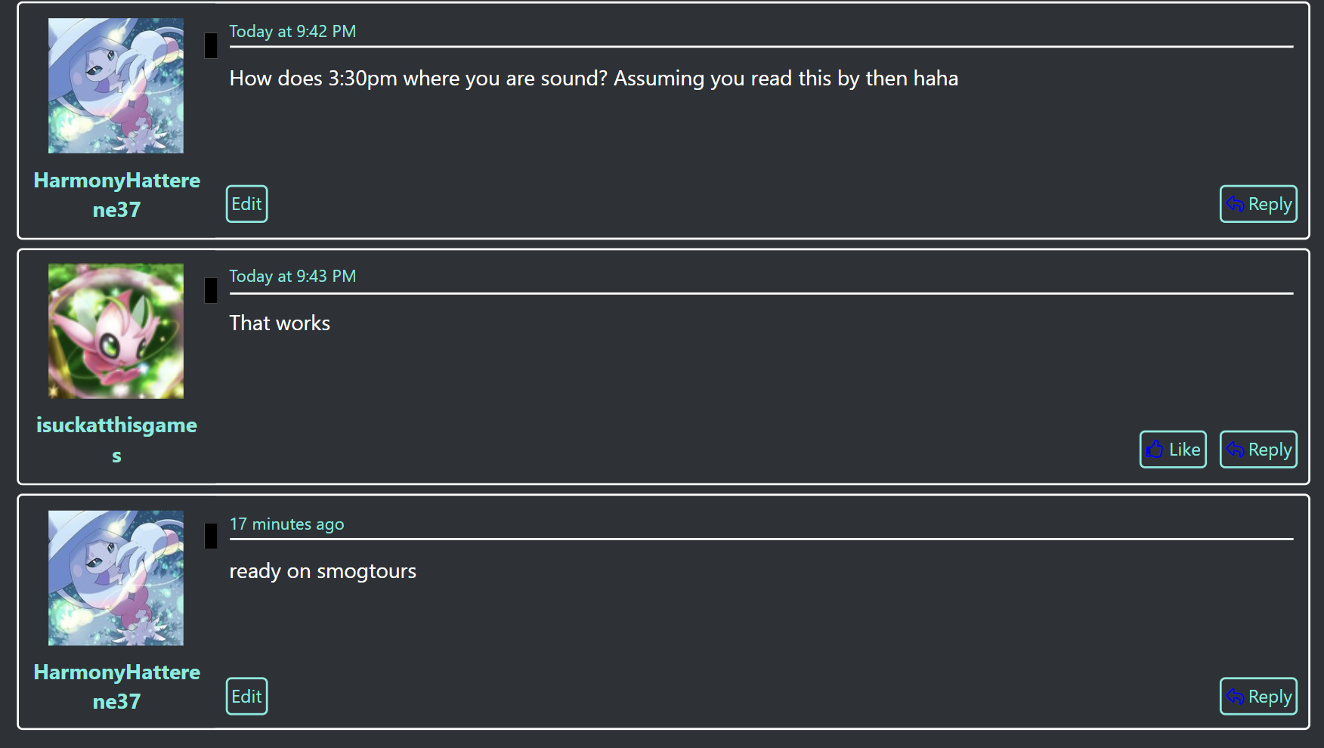This screenshot has width=1324, height=748.
Task: Click the "That works" message text
Action: coord(280,323)
